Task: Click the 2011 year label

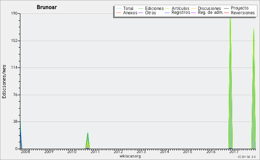Action: tap(95, 151)
